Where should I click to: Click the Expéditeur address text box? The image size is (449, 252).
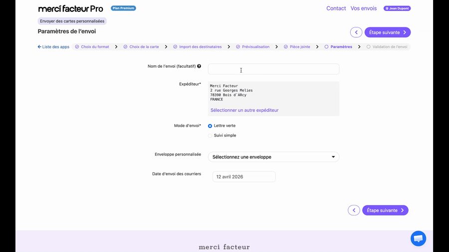tap(273, 99)
